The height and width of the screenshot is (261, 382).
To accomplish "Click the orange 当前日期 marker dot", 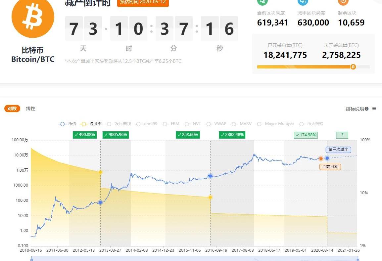I will [321, 158].
